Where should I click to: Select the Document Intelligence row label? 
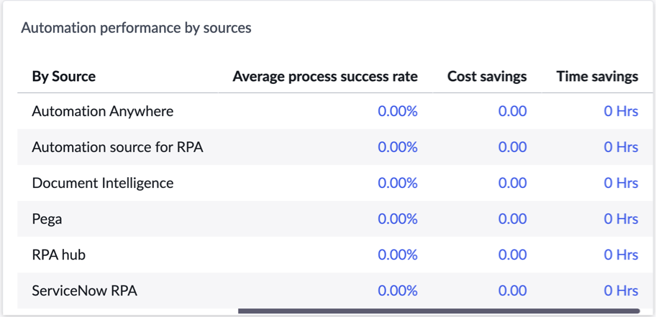click(102, 183)
